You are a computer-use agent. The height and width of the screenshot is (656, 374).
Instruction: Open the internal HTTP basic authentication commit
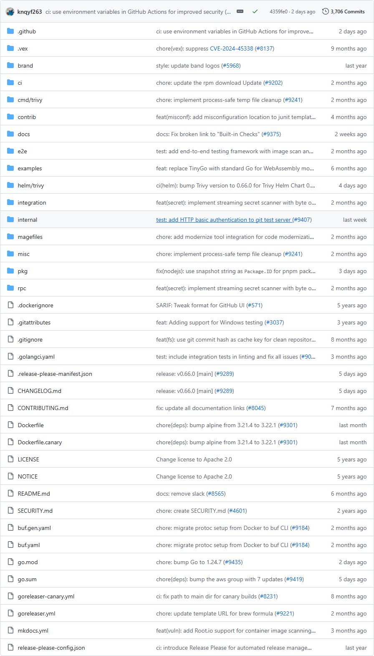pyautogui.click(x=223, y=220)
